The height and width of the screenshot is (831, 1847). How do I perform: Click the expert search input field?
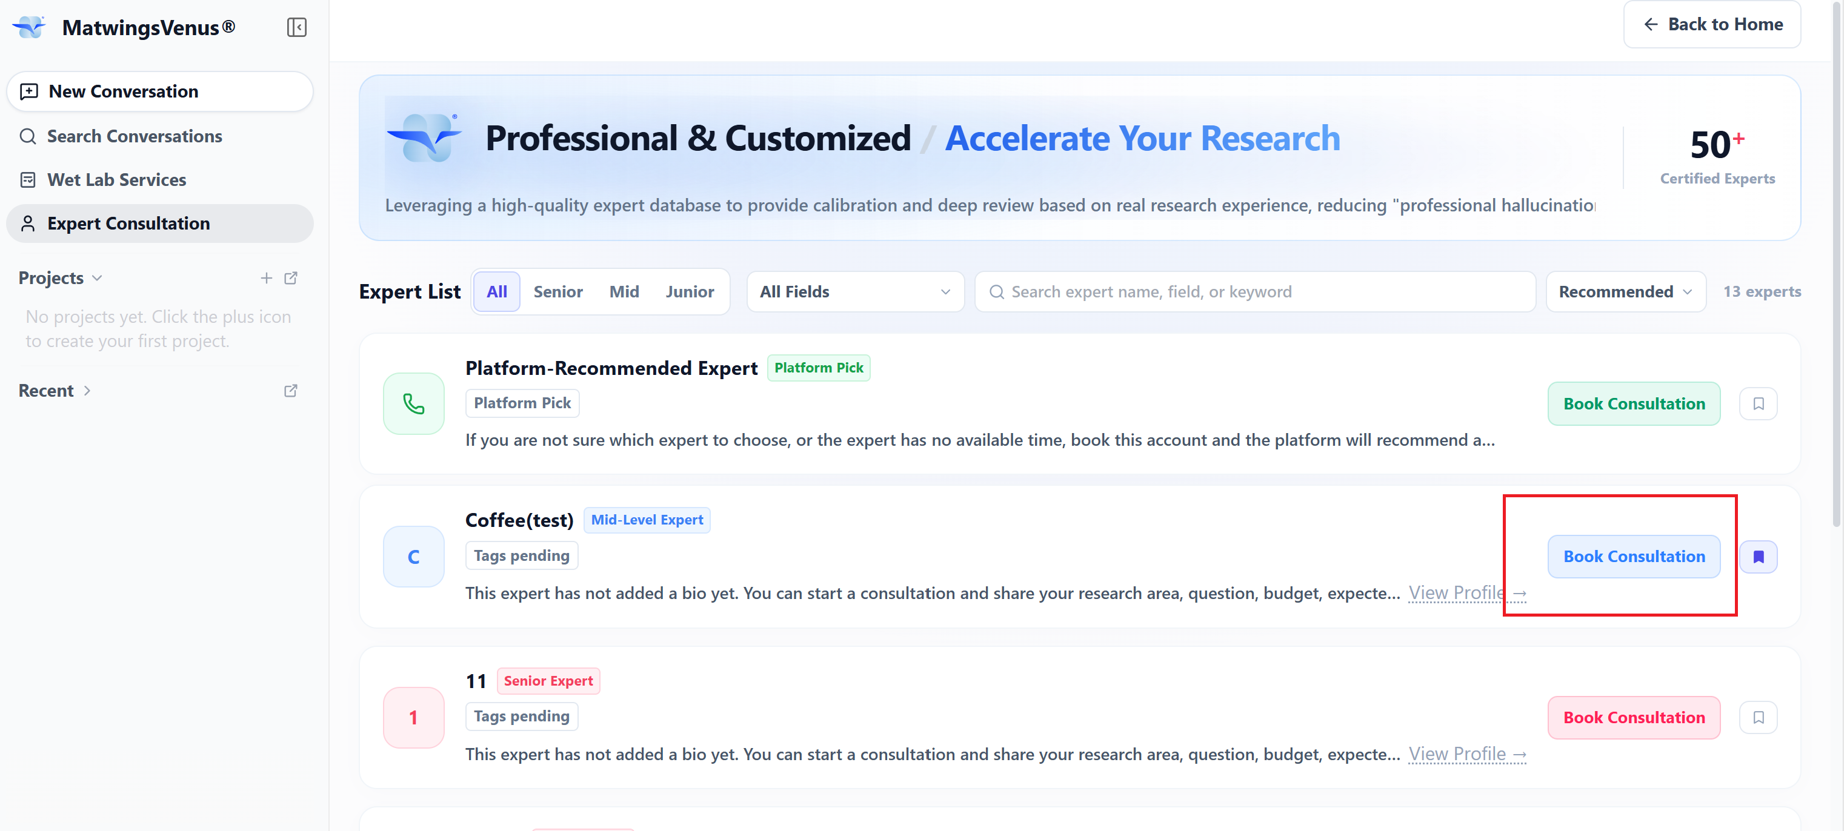(x=1255, y=291)
